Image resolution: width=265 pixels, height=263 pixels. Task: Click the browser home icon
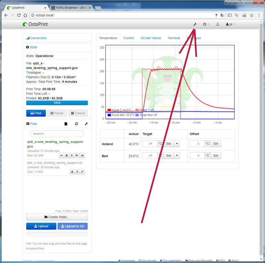25,15
